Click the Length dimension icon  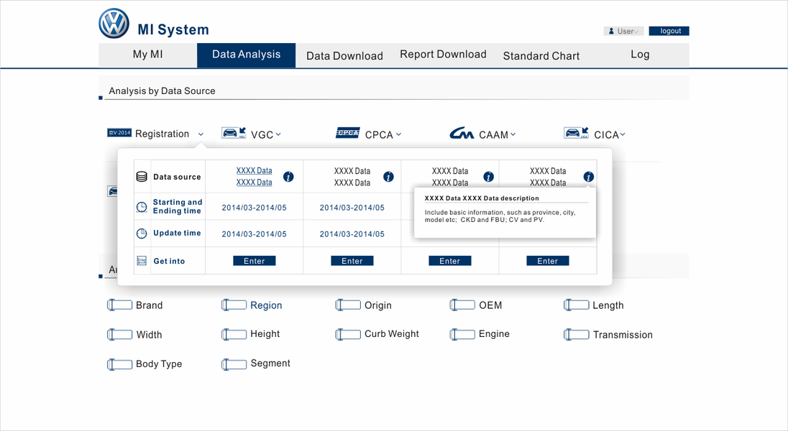pyautogui.click(x=577, y=305)
